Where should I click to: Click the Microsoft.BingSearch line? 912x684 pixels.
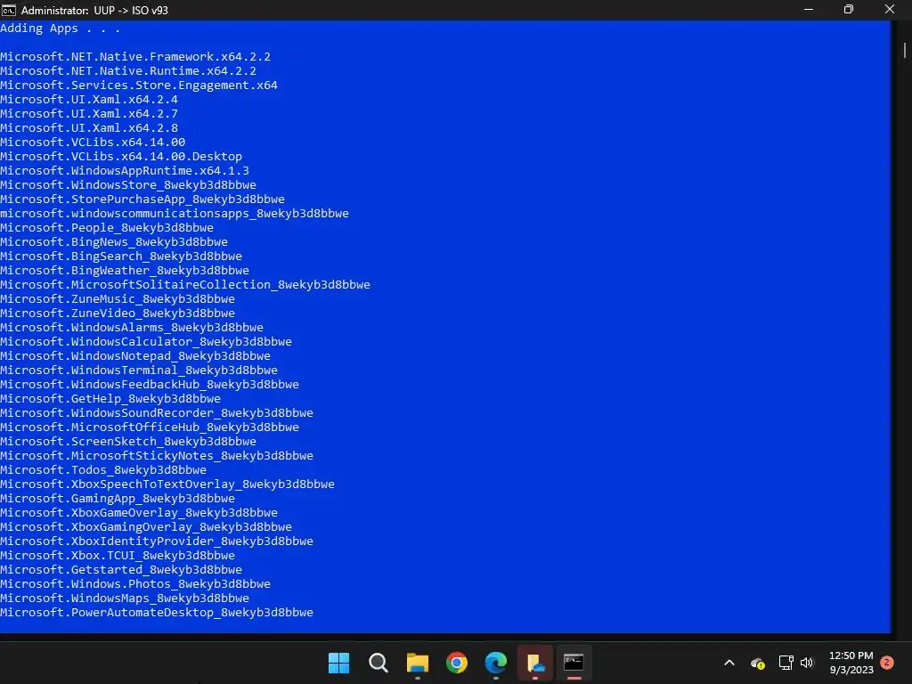click(x=121, y=256)
